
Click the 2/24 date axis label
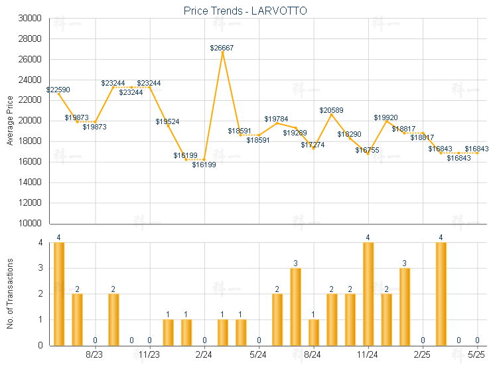(x=204, y=356)
